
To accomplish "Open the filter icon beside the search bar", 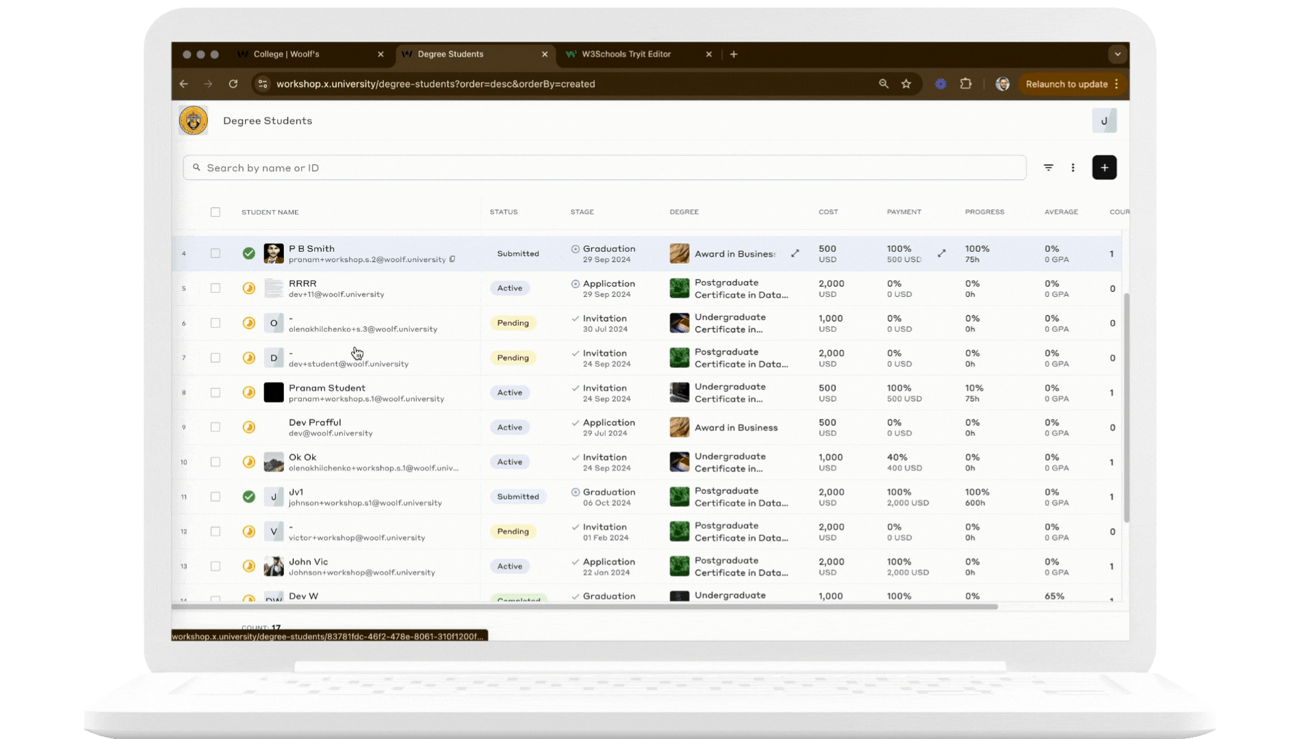I will pos(1048,168).
